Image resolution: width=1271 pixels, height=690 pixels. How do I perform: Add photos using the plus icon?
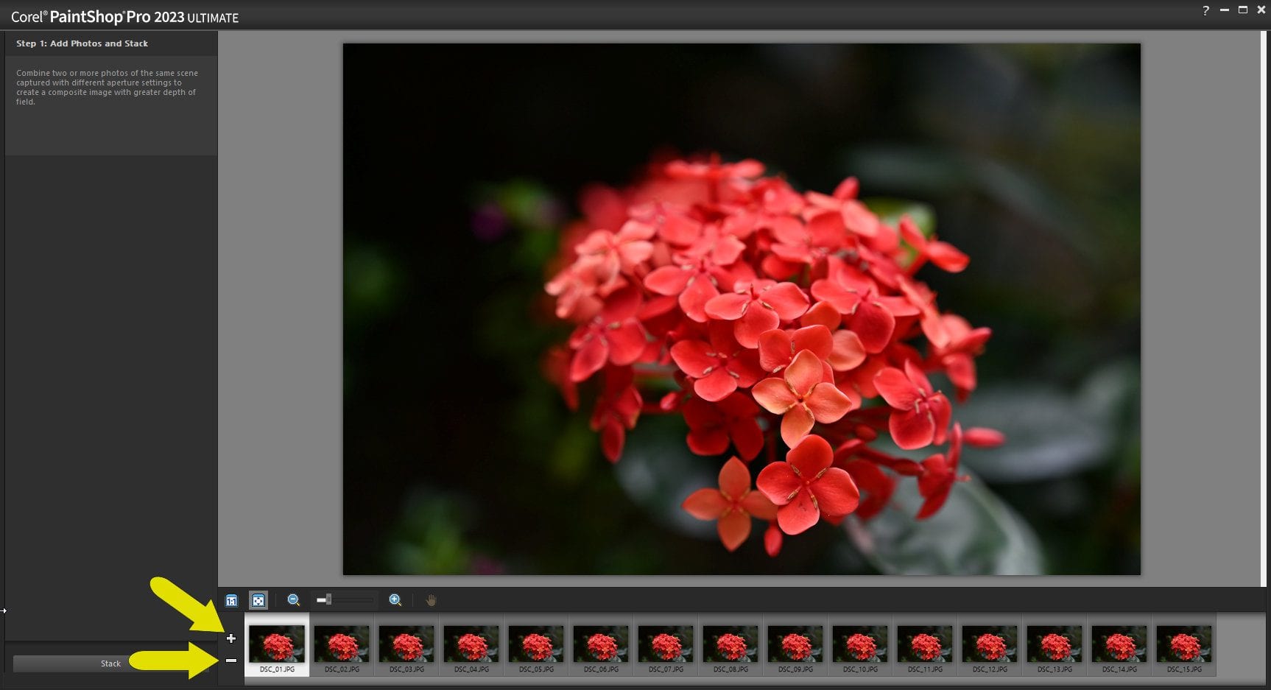(231, 640)
